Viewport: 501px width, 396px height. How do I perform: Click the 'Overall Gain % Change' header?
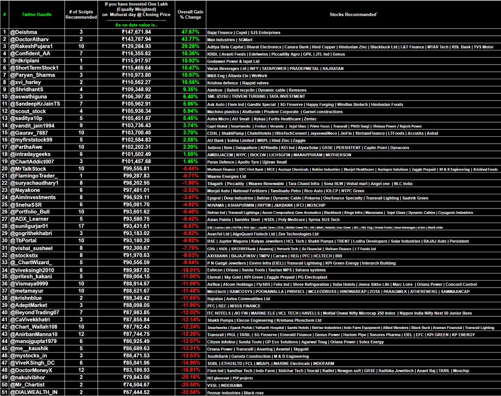tap(190, 15)
